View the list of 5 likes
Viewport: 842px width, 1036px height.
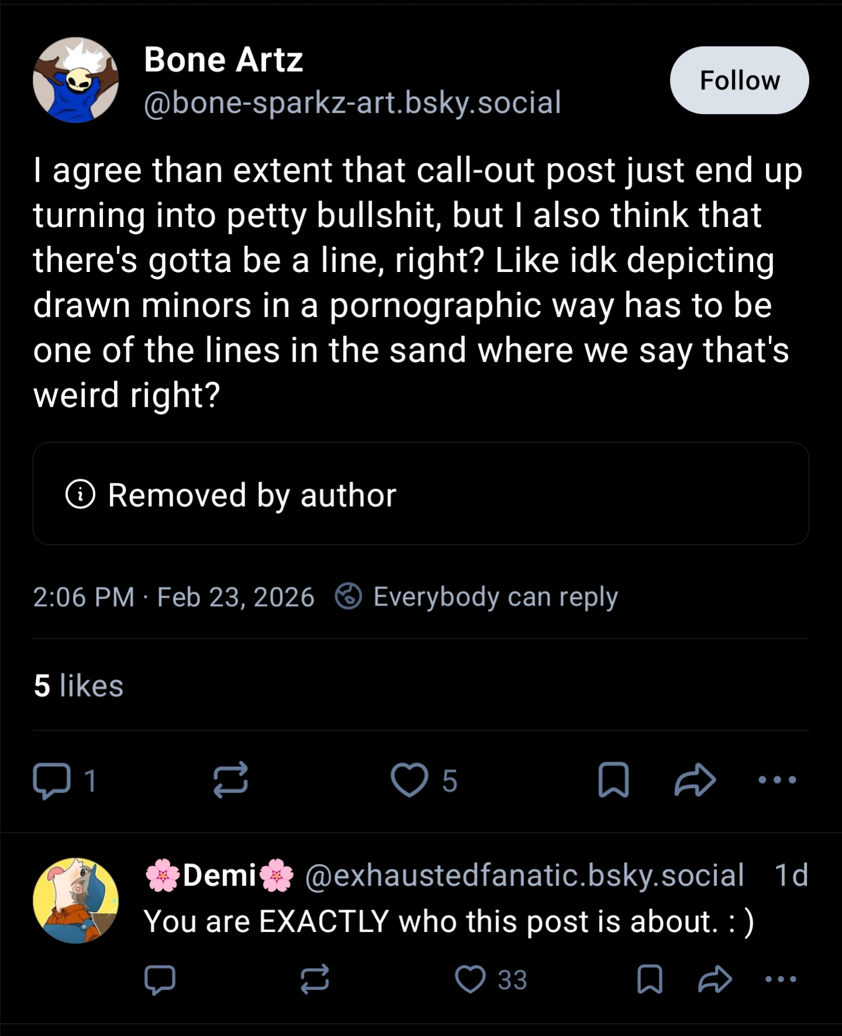coord(78,686)
